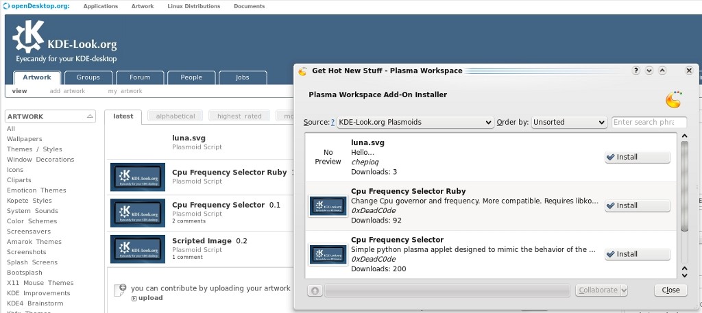Click the dialog's help question mark button
This screenshot has height=313, width=702.
click(x=637, y=71)
